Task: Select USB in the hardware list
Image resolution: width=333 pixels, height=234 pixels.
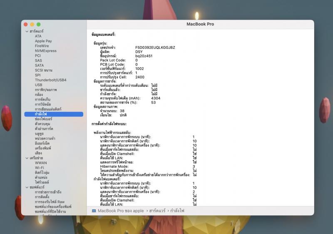Action: [38, 85]
